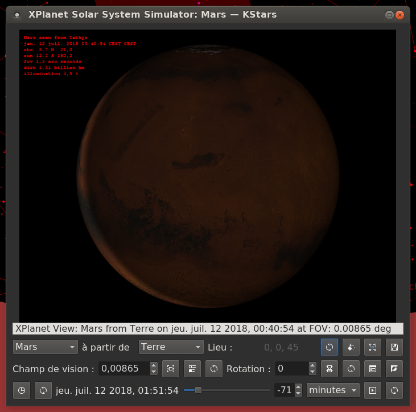Open the minutes time unit dropdown
The height and width of the screenshot is (412, 416).
pyautogui.click(x=333, y=390)
